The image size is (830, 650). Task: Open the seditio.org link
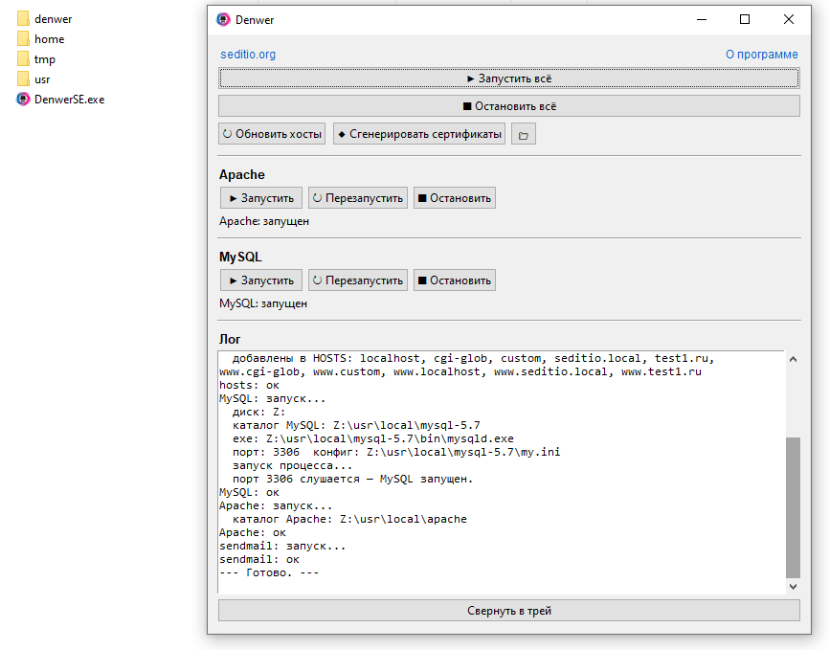pyautogui.click(x=248, y=55)
